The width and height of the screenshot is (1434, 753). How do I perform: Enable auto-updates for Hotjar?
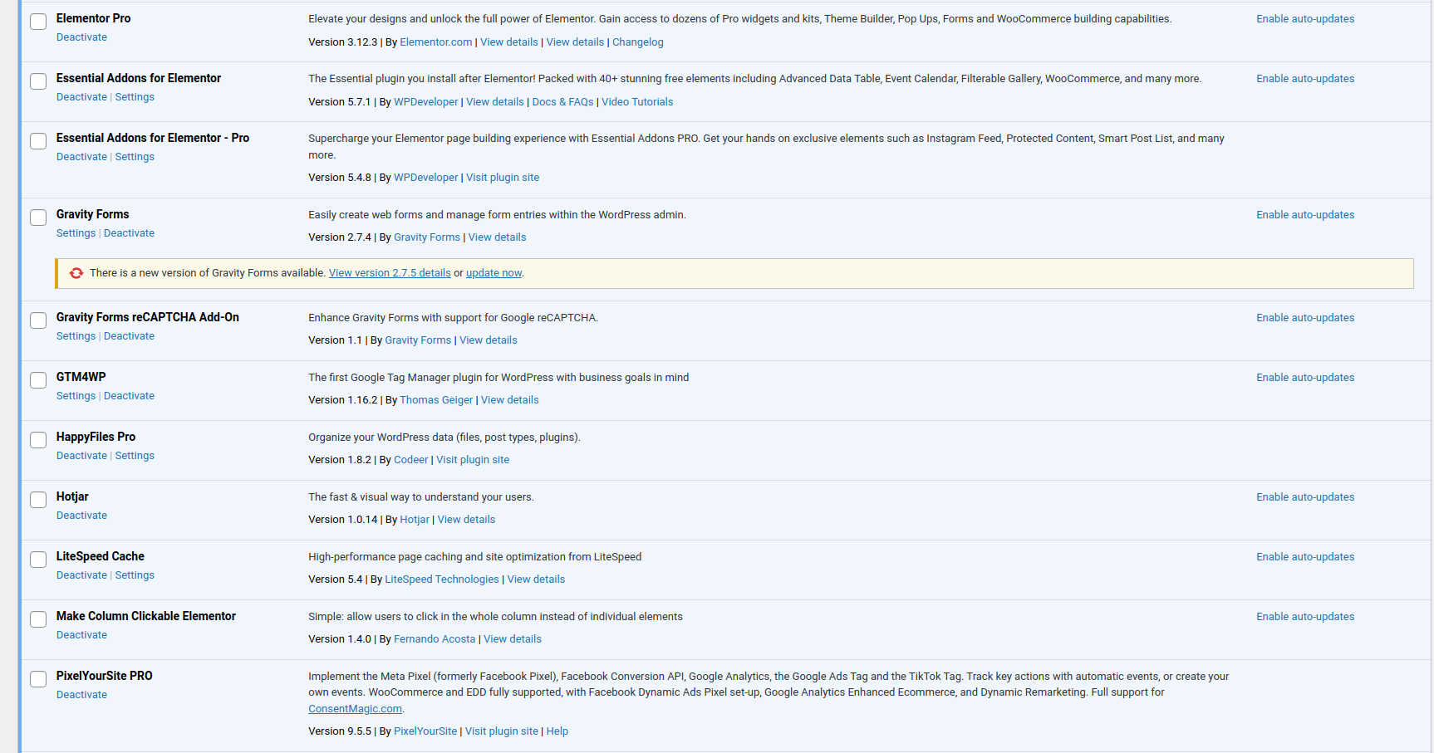(x=1304, y=497)
